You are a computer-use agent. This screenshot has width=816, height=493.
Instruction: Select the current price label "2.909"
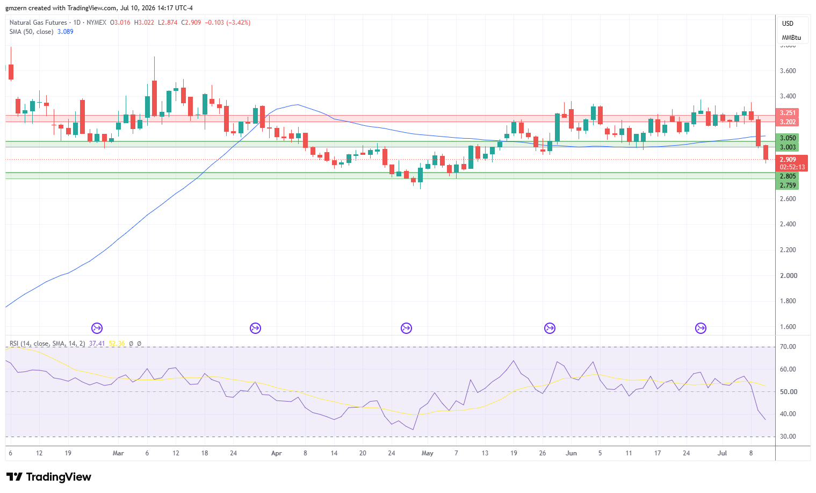point(788,160)
